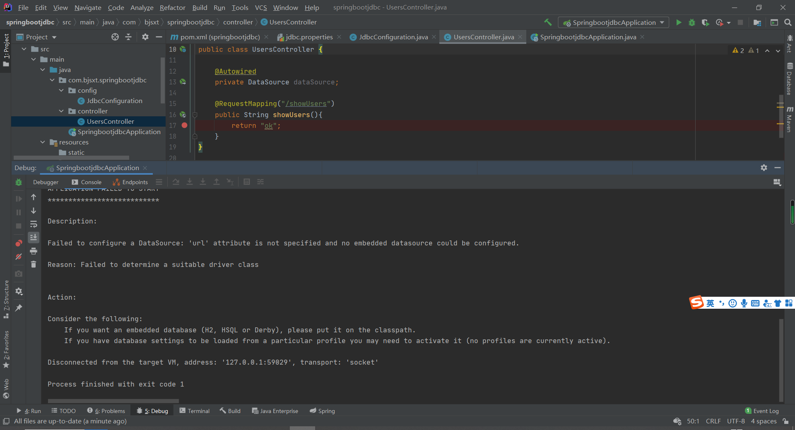This screenshot has width=795, height=430.
Task: Open run configuration dropdown SpringbootjdbcApplication
Action: [x=614, y=22]
